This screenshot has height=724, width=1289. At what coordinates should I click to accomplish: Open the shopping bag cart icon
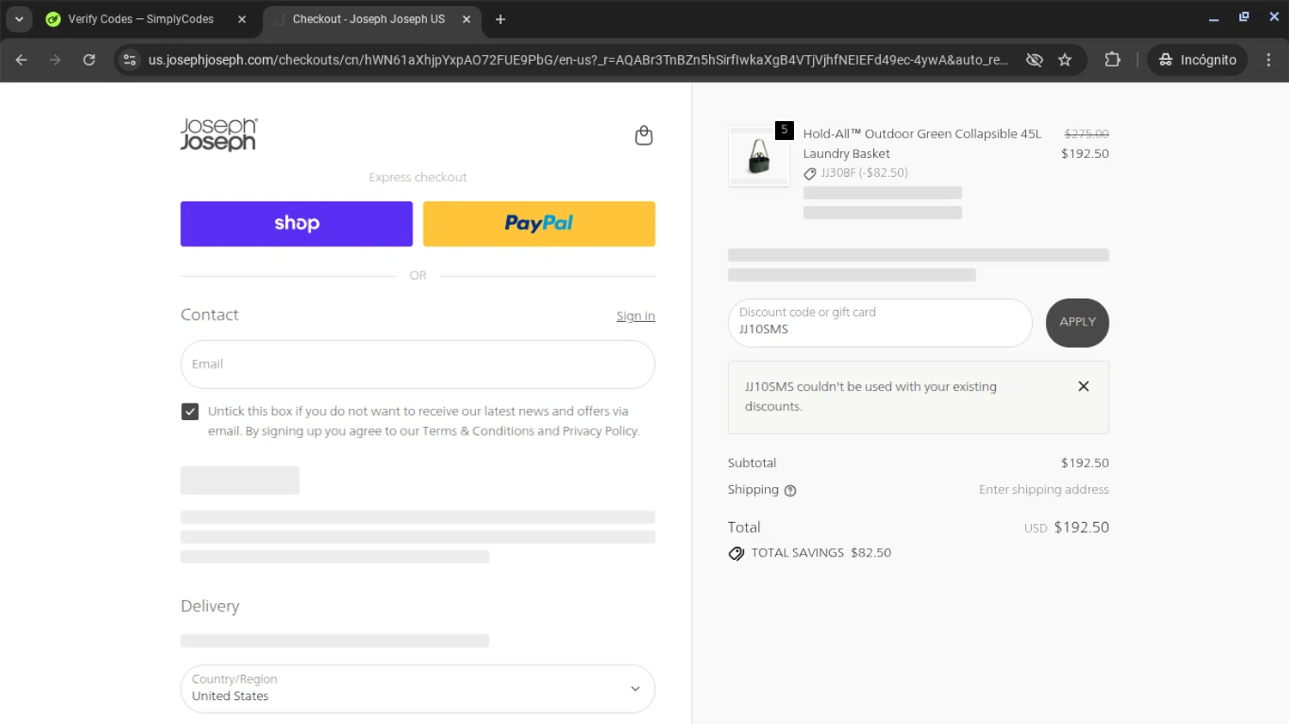coord(644,136)
